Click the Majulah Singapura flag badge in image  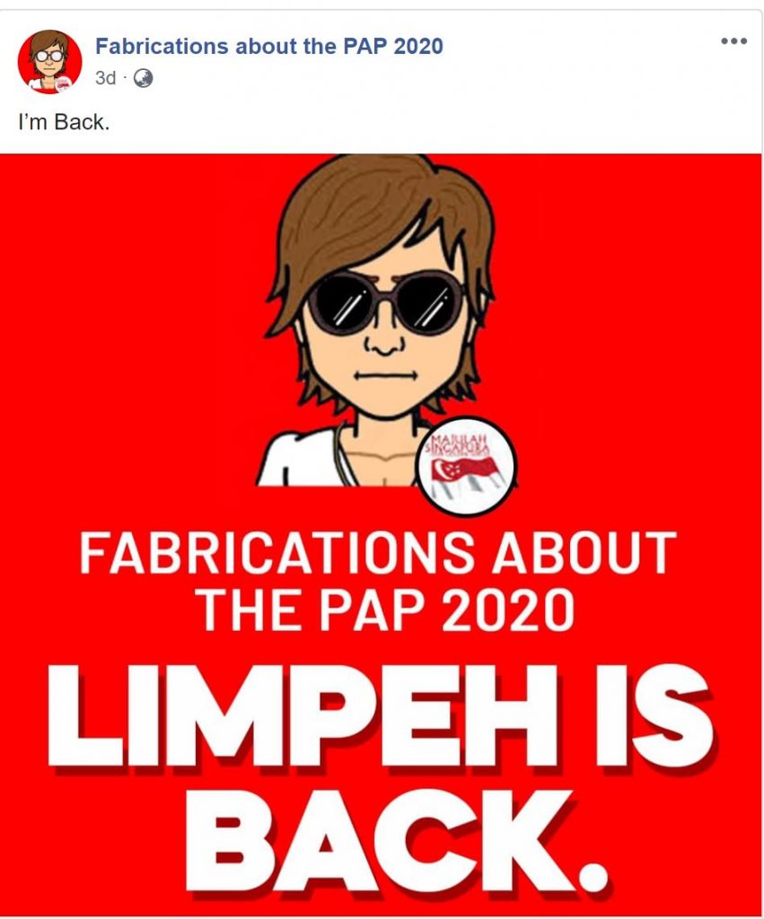tap(466, 466)
